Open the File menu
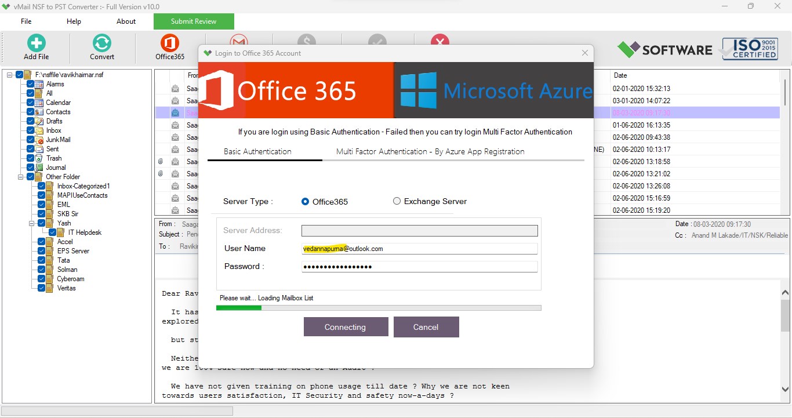Image resolution: width=792 pixels, height=418 pixels. pyautogui.click(x=26, y=21)
